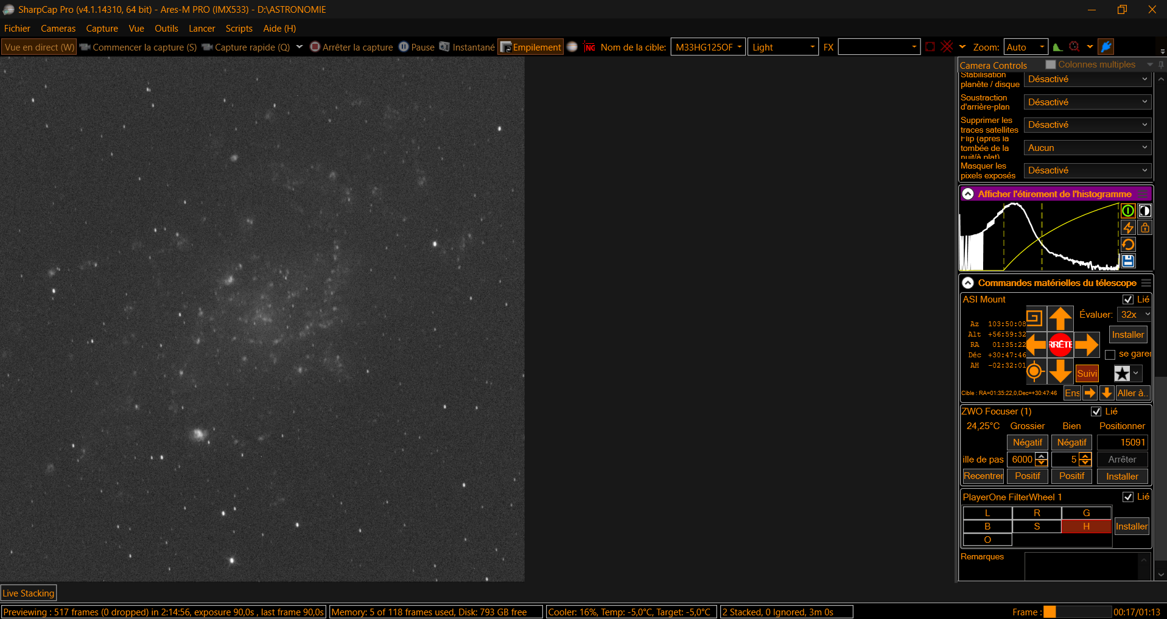Toggle the ASI Mount Lié checkbox
Viewport: 1167px width, 619px height.
tap(1127, 299)
